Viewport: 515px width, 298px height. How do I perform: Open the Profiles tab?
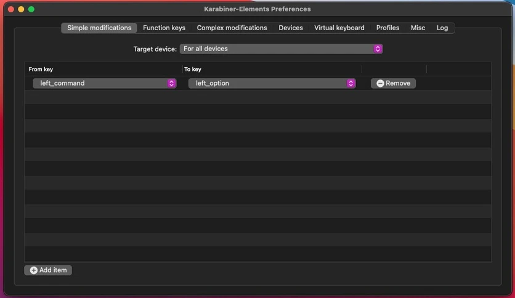[x=387, y=28]
